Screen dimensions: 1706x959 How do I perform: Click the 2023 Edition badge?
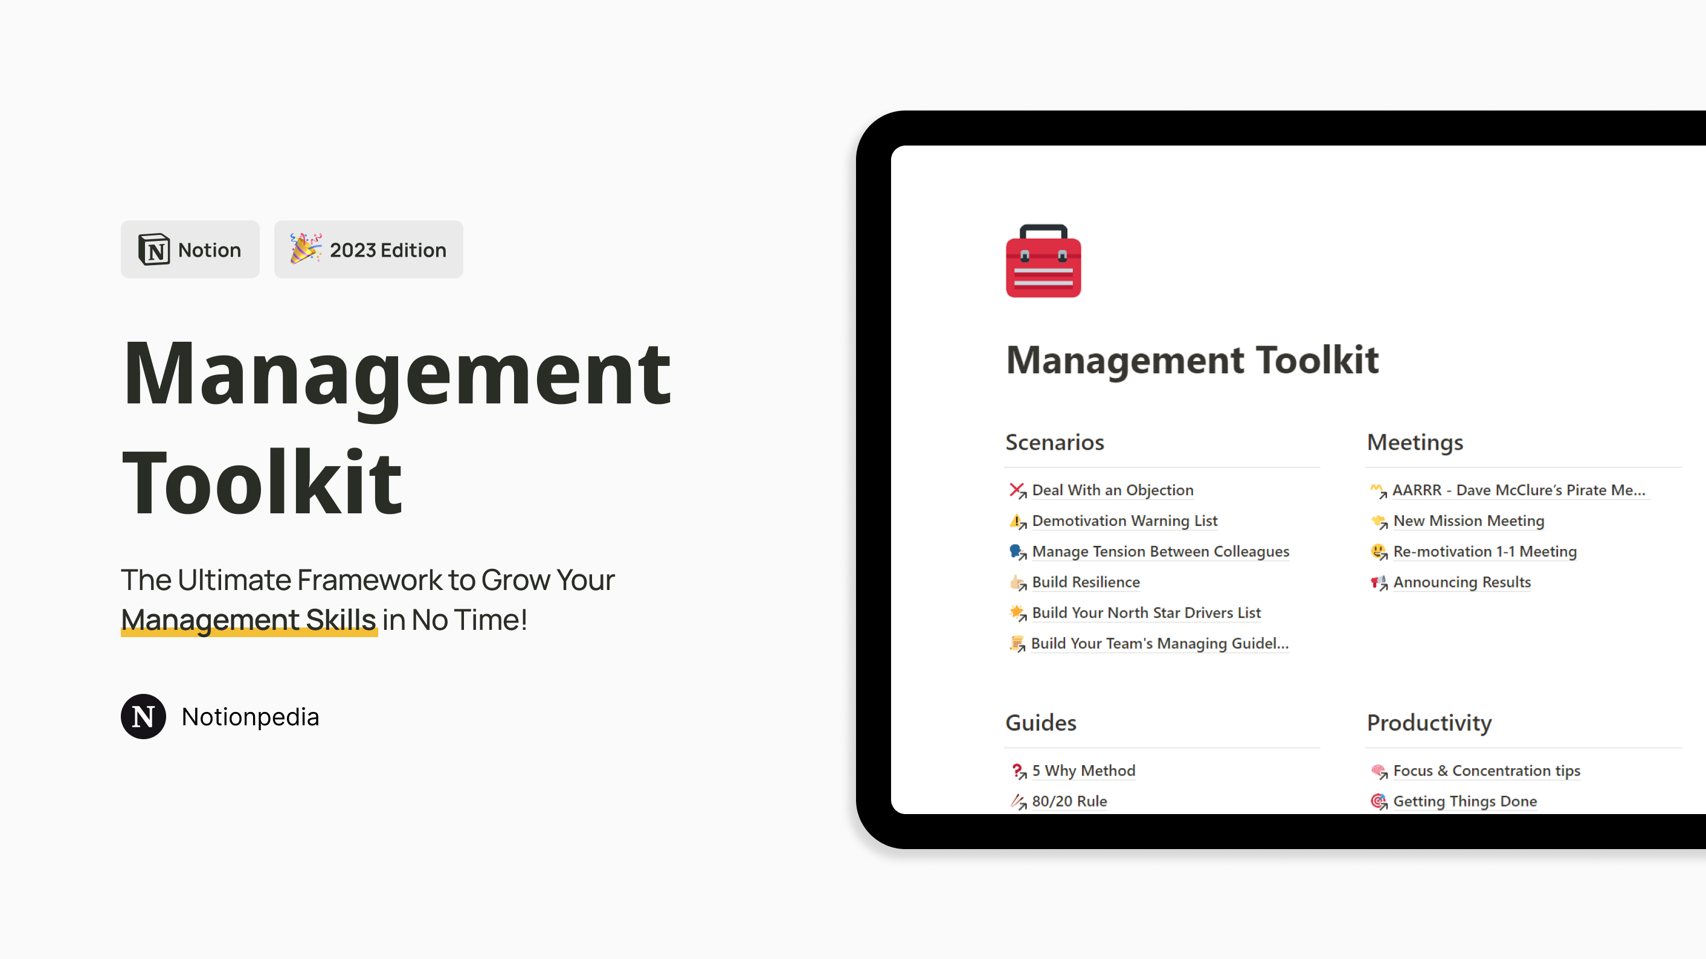pos(369,249)
